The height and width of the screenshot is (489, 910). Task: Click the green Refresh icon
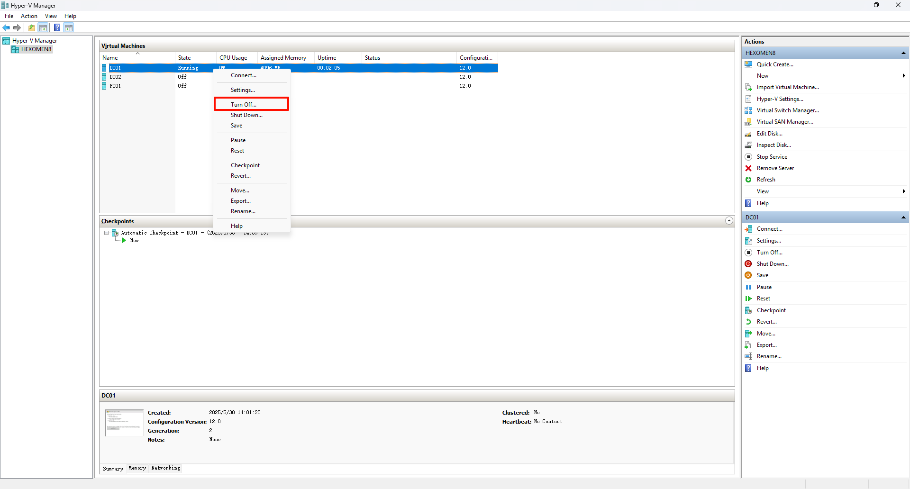click(x=748, y=180)
